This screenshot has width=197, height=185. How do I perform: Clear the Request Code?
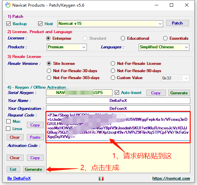15,137
